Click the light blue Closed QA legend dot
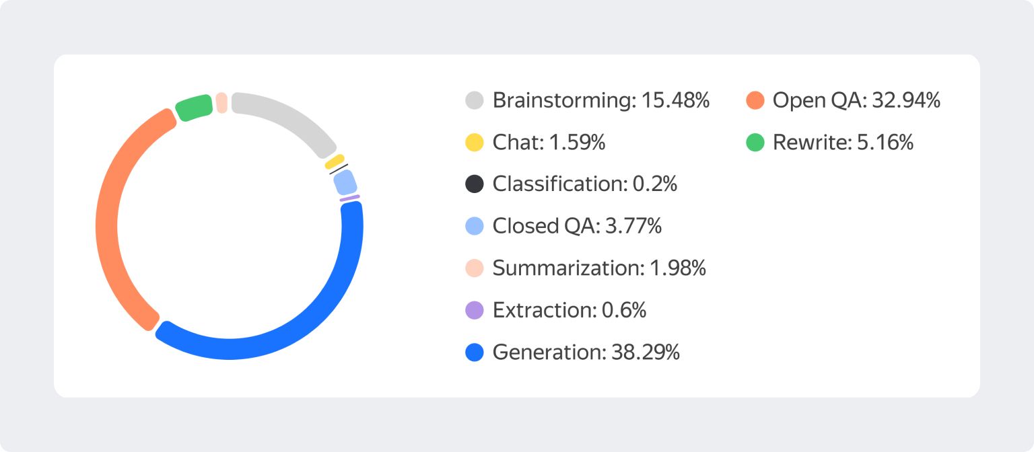Image resolution: width=1034 pixels, height=452 pixels. [475, 226]
